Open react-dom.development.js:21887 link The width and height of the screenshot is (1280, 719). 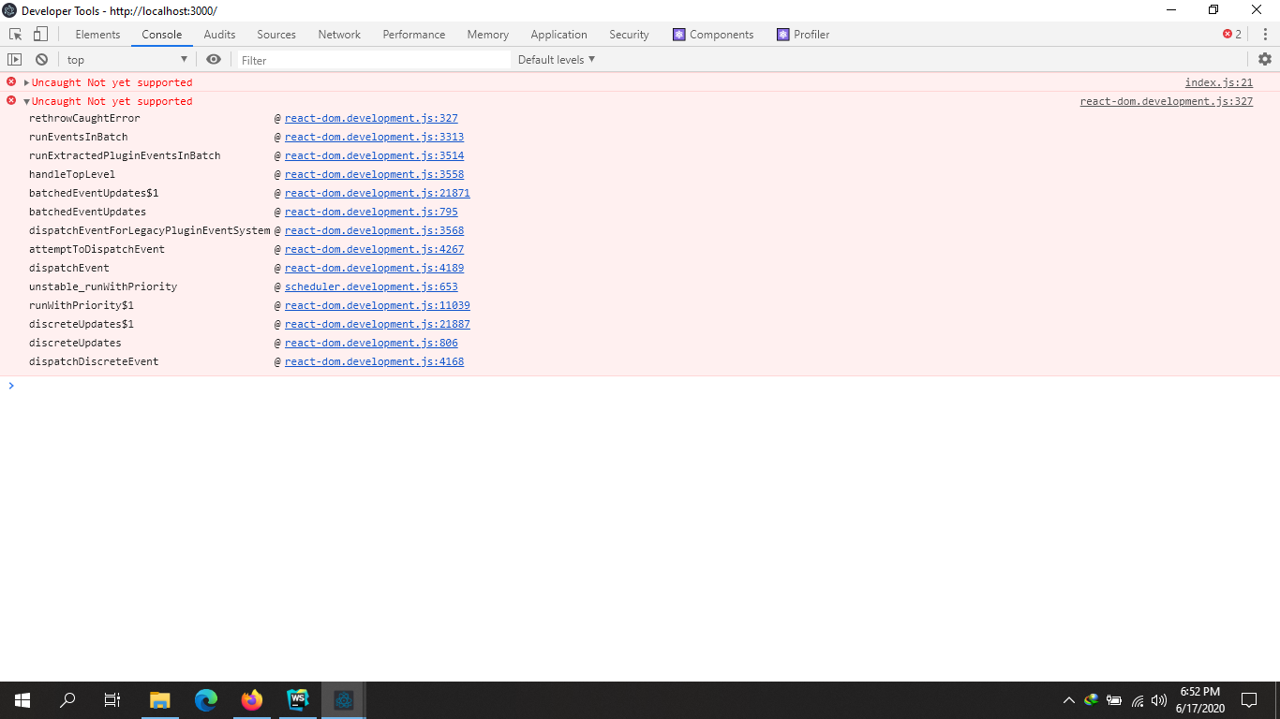click(x=378, y=324)
